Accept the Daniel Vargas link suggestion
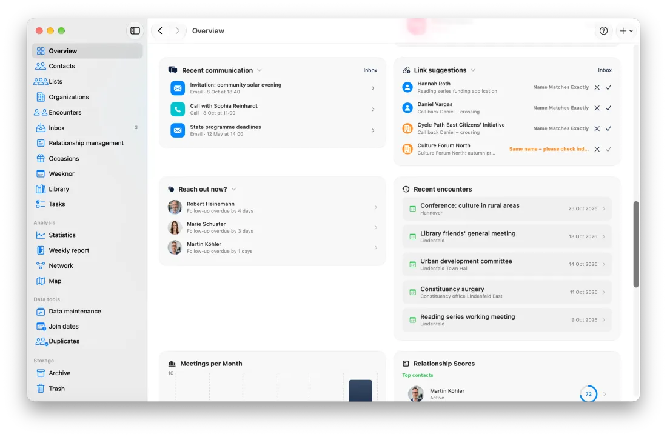The image size is (667, 437). tap(609, 108)
